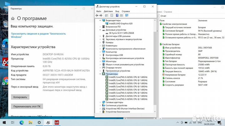
Task: Expand the Мыши и иные указывающие устройства node
Action: click(100, 64)
